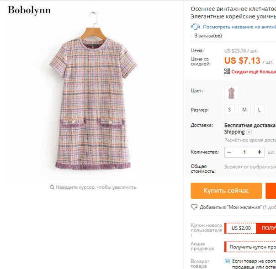The height and width of the screenshot is (269, 276).
Task: Choose the plaid dress color swatch
Action: (232, 93)
